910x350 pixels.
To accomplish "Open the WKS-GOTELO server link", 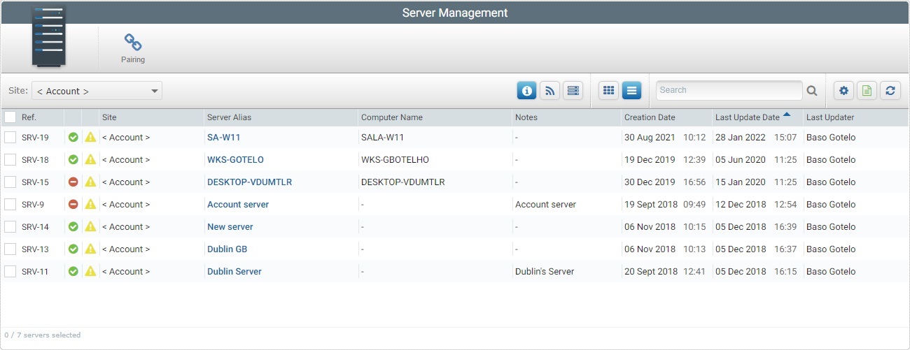I will 235,160.
